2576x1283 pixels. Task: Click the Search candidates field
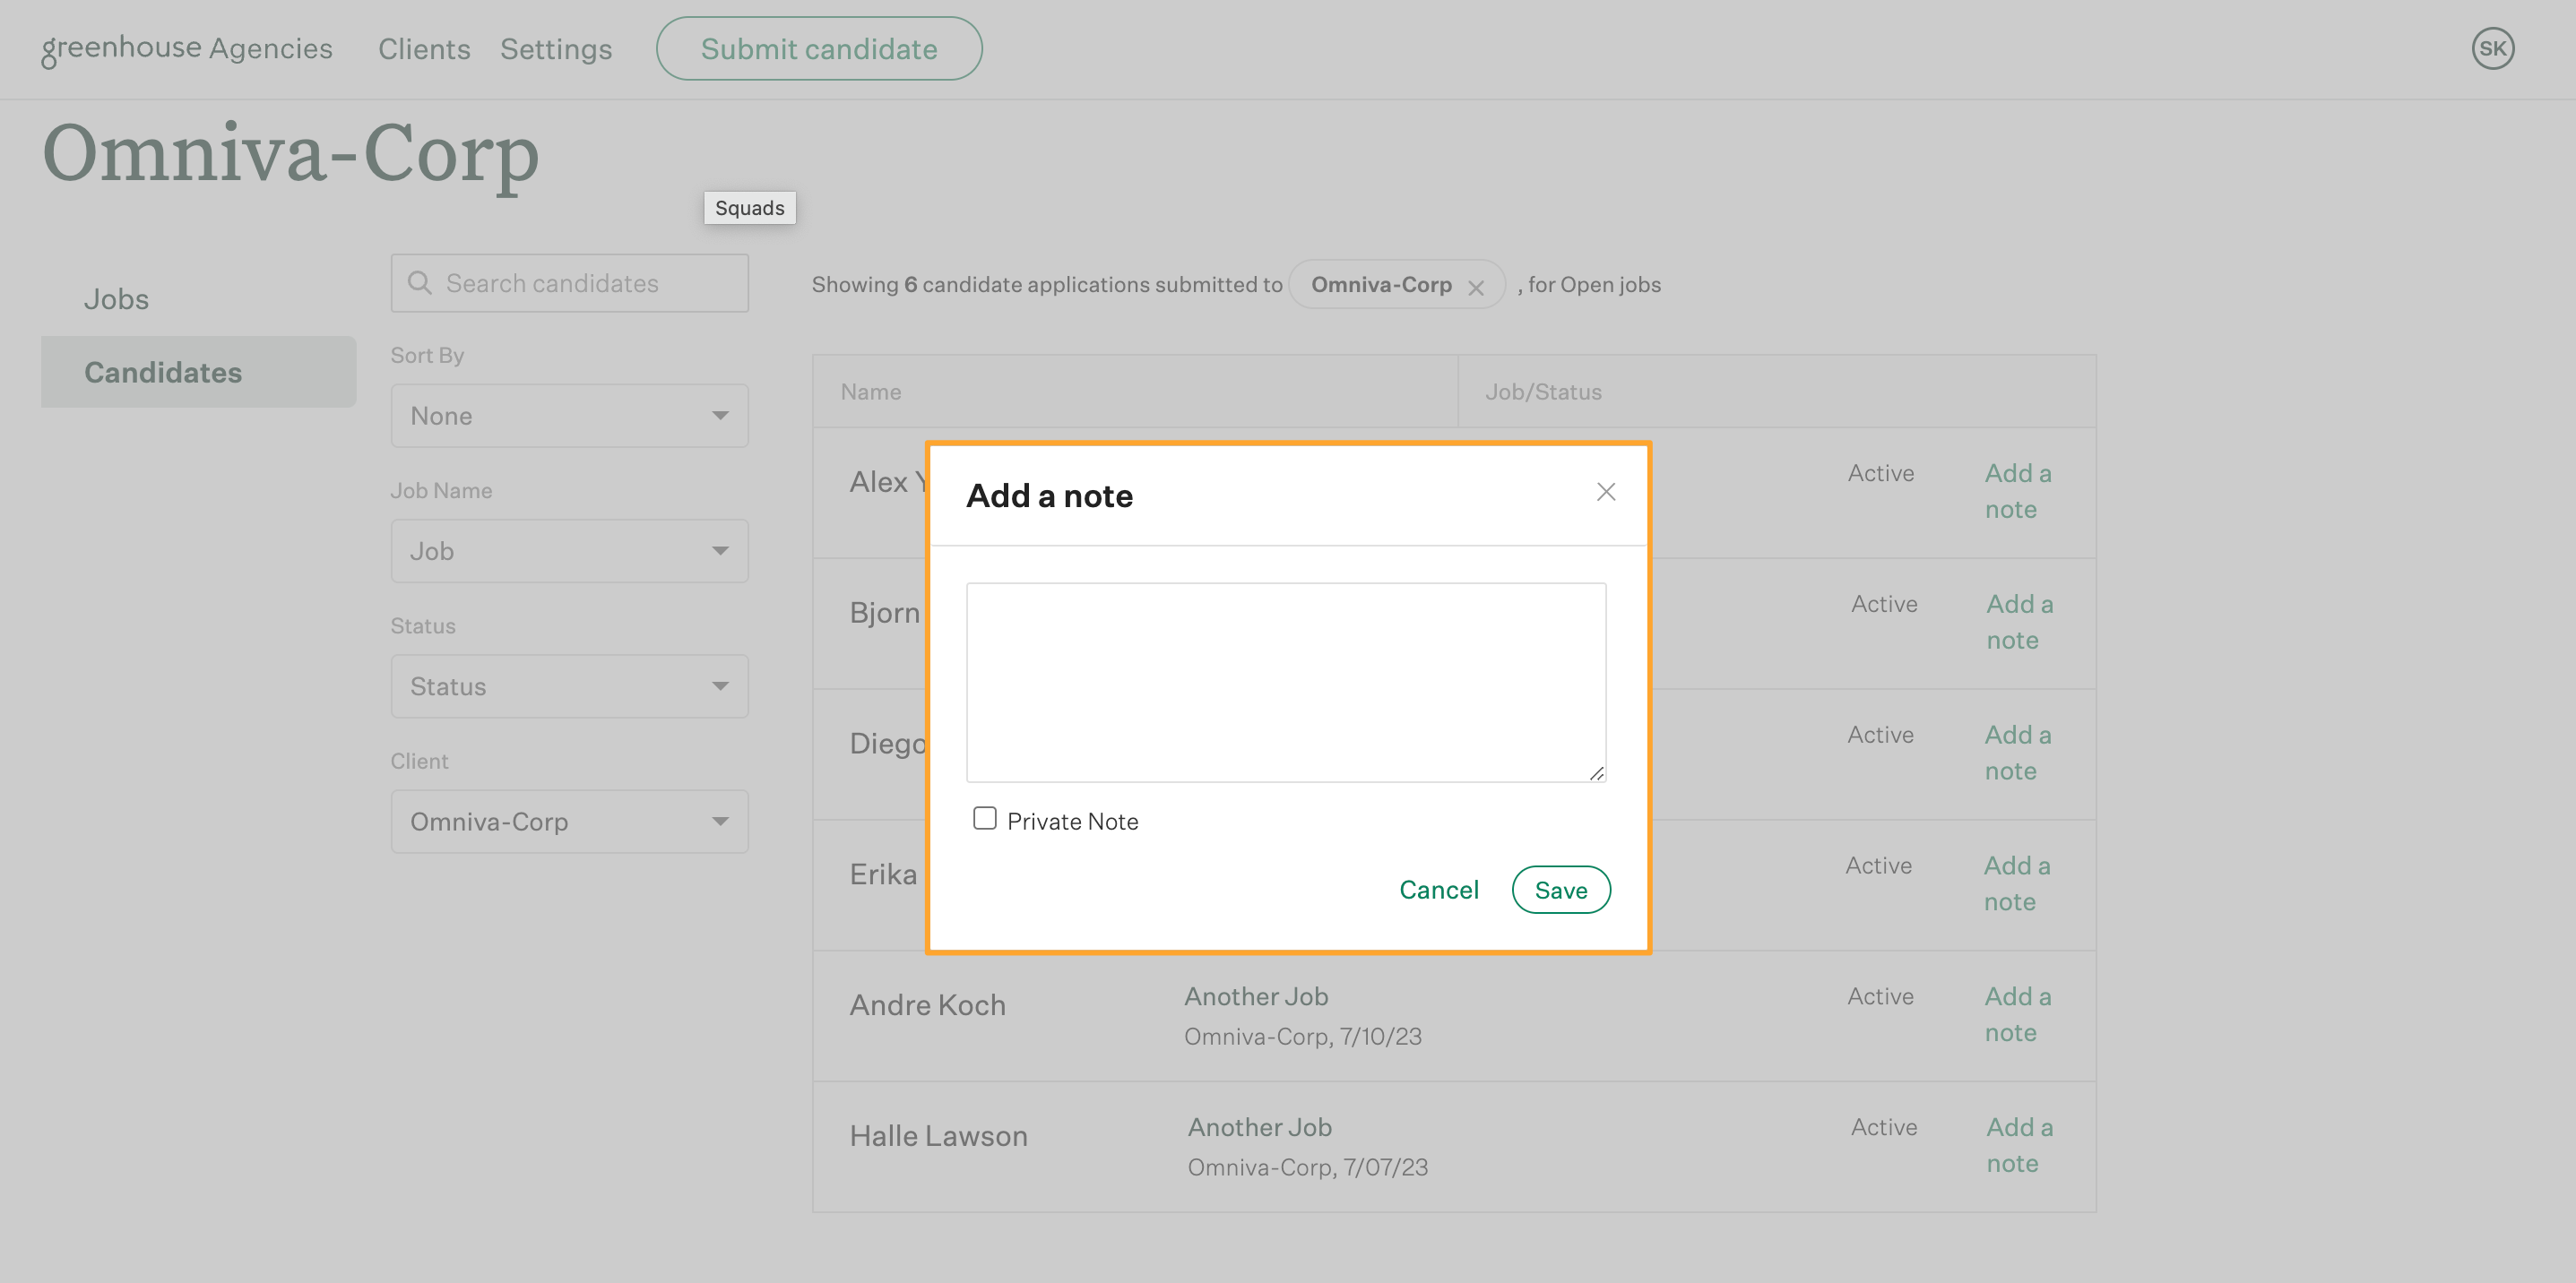click(x=569, y=283)
